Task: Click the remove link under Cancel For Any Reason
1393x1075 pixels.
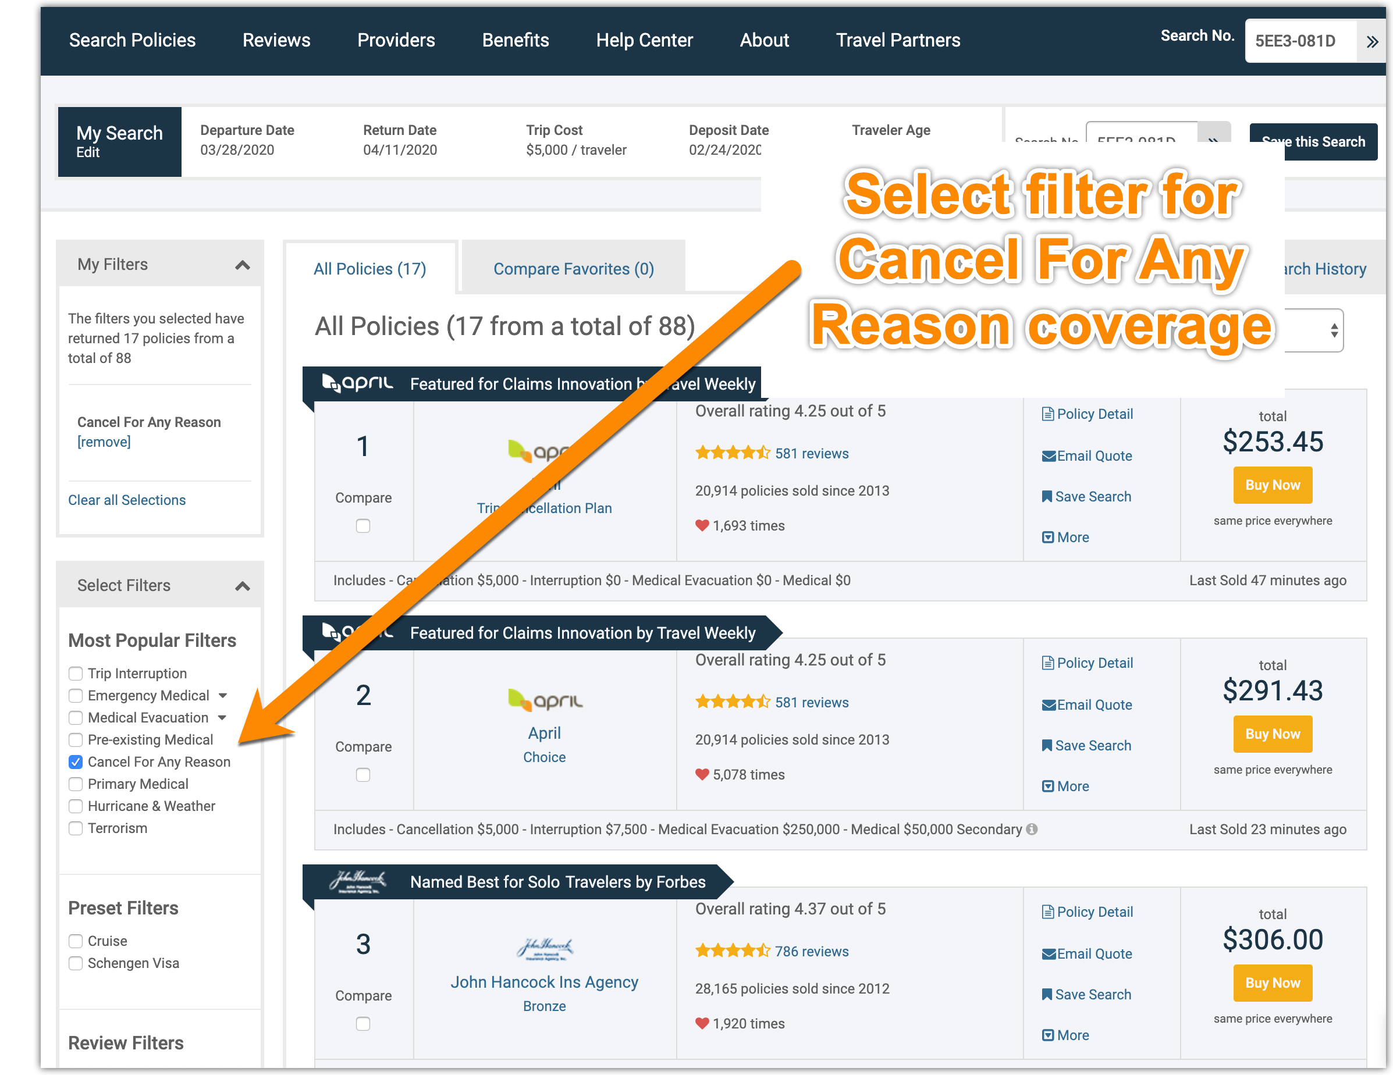Action: 103,442
